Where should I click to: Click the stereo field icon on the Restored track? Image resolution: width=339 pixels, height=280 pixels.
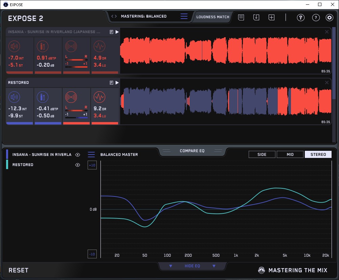[76, 98]
